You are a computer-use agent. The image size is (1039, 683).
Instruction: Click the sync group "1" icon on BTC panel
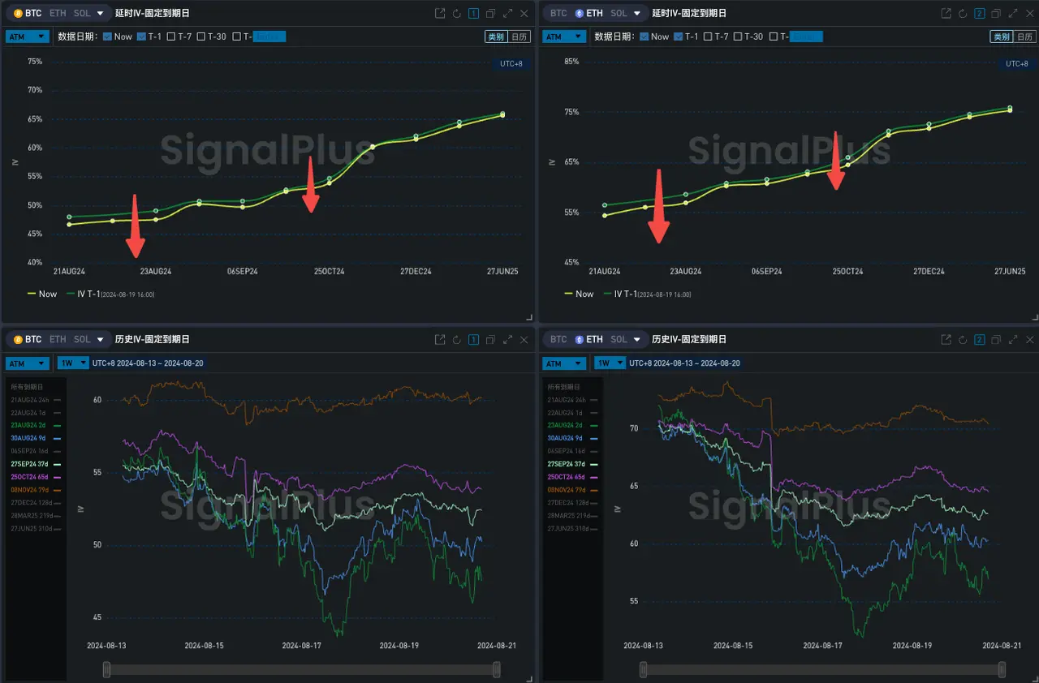472,13
